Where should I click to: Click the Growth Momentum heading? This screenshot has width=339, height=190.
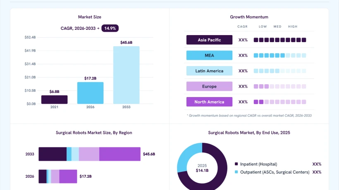(249, 17)
